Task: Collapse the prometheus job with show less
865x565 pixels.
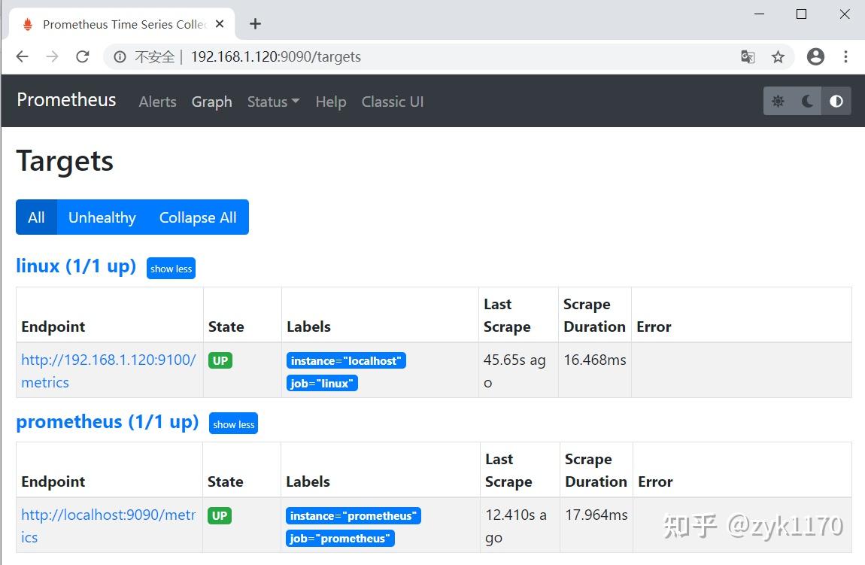Action: click(233, 424)
